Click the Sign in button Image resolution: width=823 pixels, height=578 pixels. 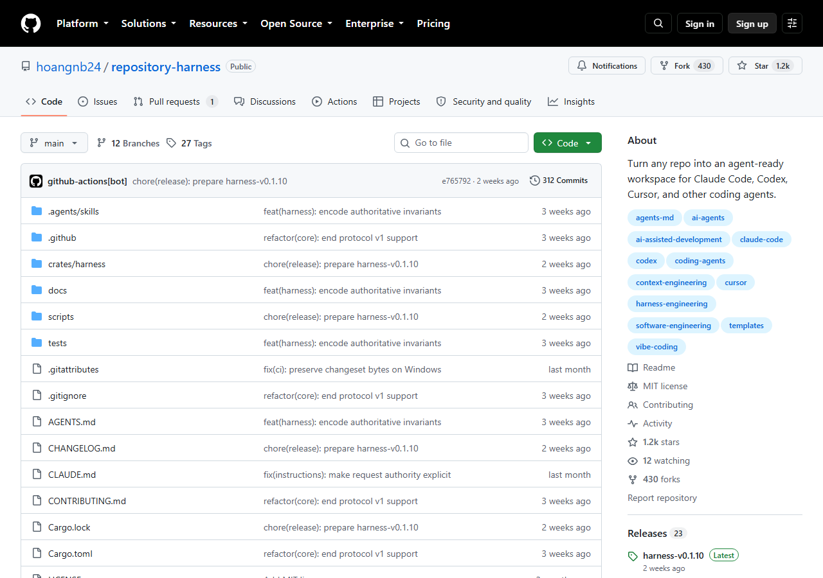700,24
